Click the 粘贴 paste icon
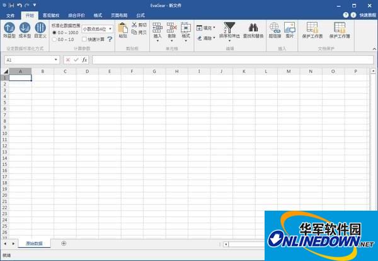Viewport: 378px width, 261px height. (x=122, y=30)
